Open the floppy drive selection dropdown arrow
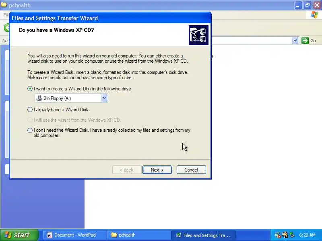The image size is (322, 241). 104,98
